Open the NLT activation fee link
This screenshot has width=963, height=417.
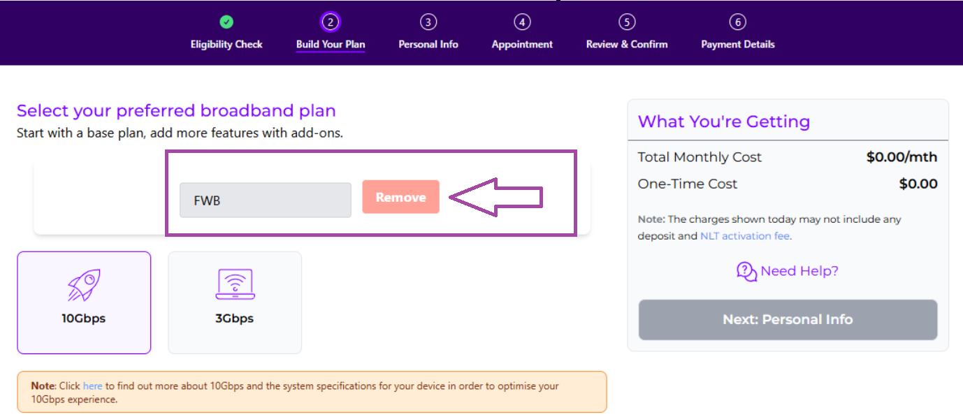click(x=744, y=236)
